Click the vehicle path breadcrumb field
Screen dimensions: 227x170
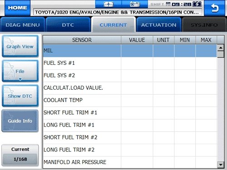click(117, 12)
